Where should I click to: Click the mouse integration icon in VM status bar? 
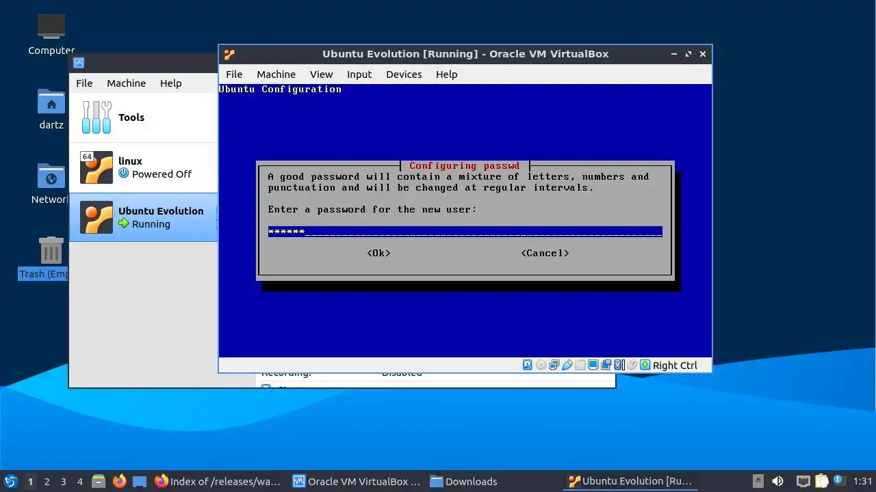[632, 365]
